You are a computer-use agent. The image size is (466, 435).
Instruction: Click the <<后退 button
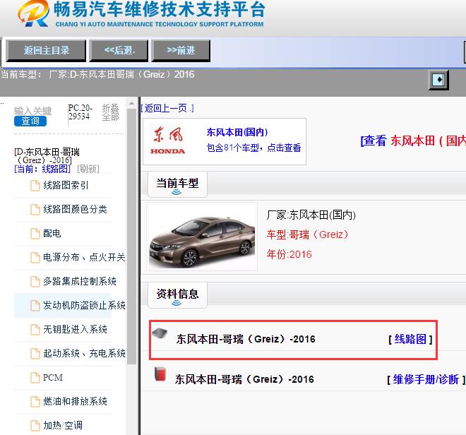[x=119, y=51]
